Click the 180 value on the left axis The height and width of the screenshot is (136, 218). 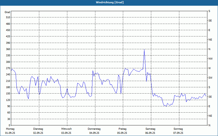8,87
